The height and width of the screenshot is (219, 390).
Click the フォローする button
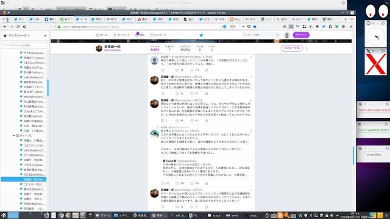point(292,48)
